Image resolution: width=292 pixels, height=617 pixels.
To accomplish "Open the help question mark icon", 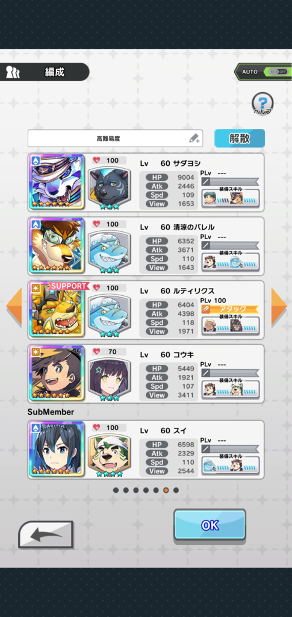I will (262, 103).
